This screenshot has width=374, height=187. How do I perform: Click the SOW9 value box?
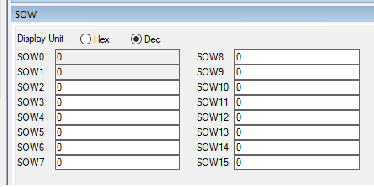click(x=297, y=72)
